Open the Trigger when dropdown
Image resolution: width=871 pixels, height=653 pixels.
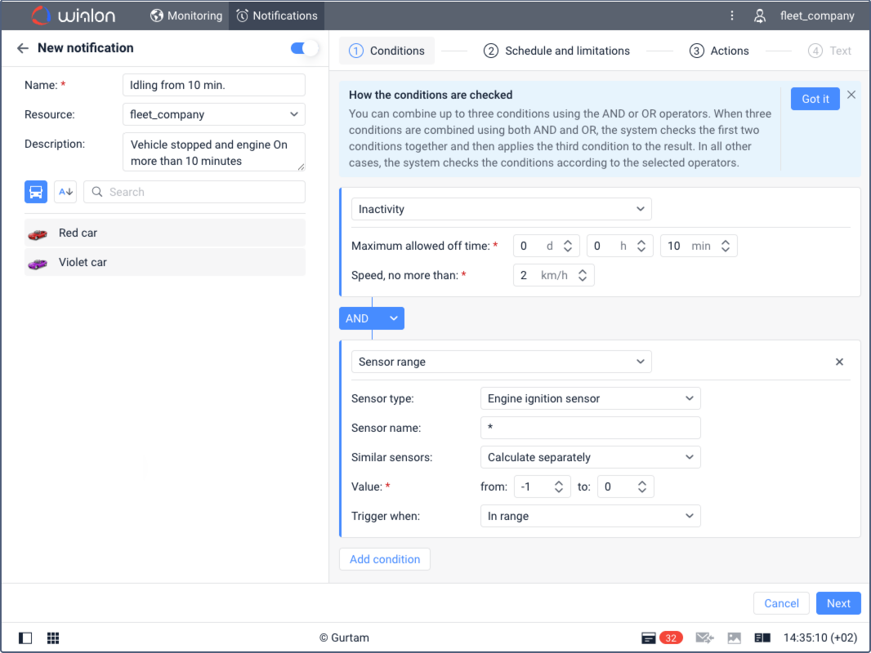coord(590,516)
